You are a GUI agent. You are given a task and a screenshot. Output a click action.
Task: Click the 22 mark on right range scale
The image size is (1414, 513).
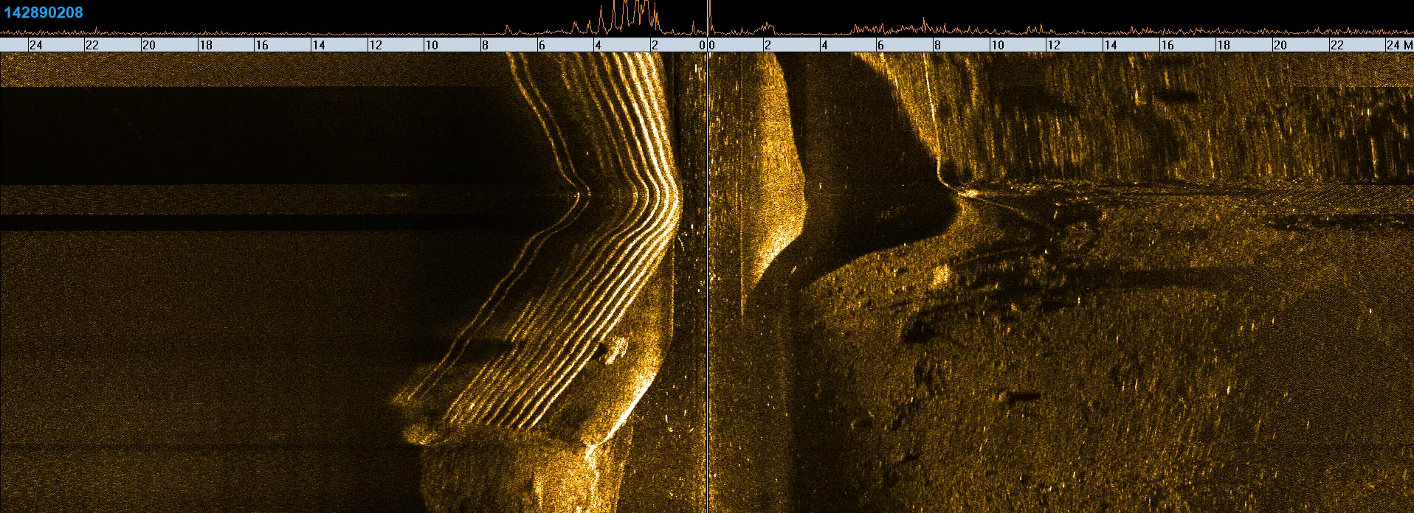coord(1337,45)
